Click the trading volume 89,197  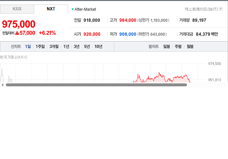199,20
